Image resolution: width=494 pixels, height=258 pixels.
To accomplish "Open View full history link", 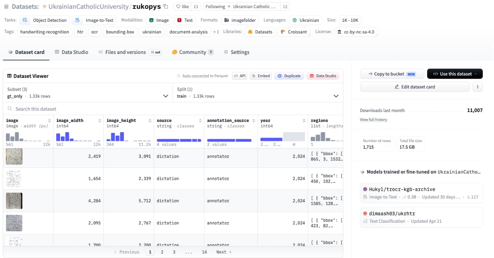I will [x=373, y=119].
